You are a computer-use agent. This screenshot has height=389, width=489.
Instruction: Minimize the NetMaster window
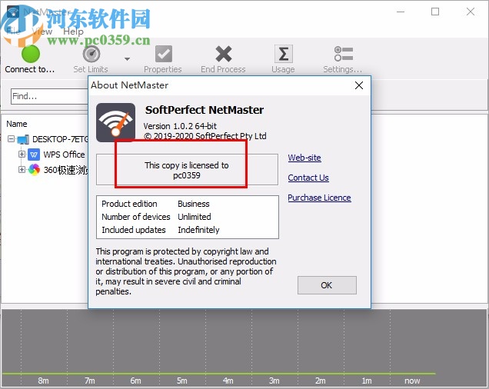(x=401, y=12)
